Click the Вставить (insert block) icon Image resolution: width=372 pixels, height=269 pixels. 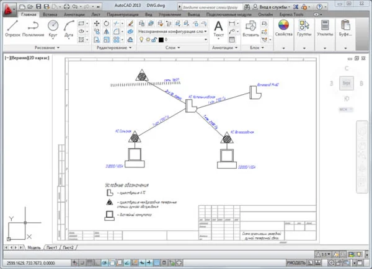250,29
